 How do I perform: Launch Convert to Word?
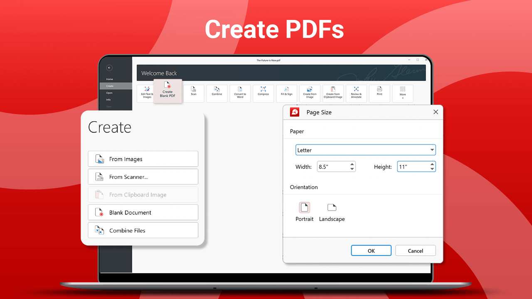[x=240, y=92]
